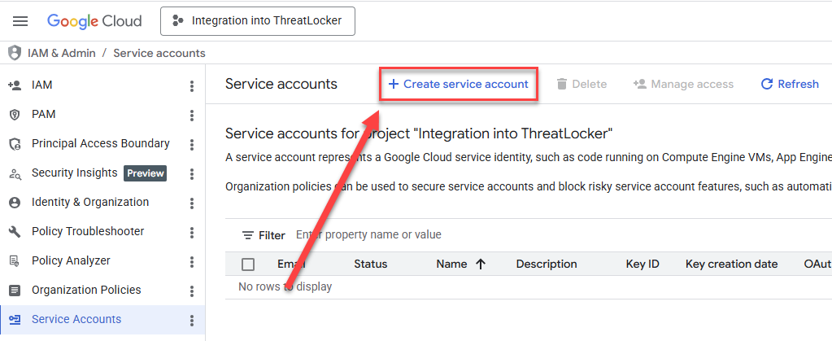Toggle the Name column sort arrow
Screen dimensions: 832x341
click(x=481, y=264)
